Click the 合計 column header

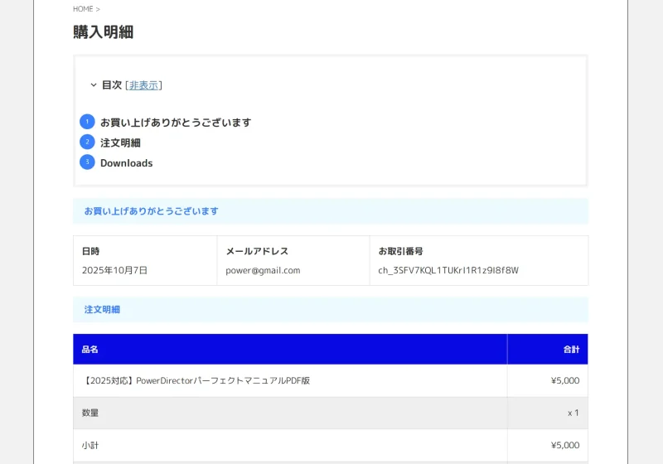tap(571, 350)
